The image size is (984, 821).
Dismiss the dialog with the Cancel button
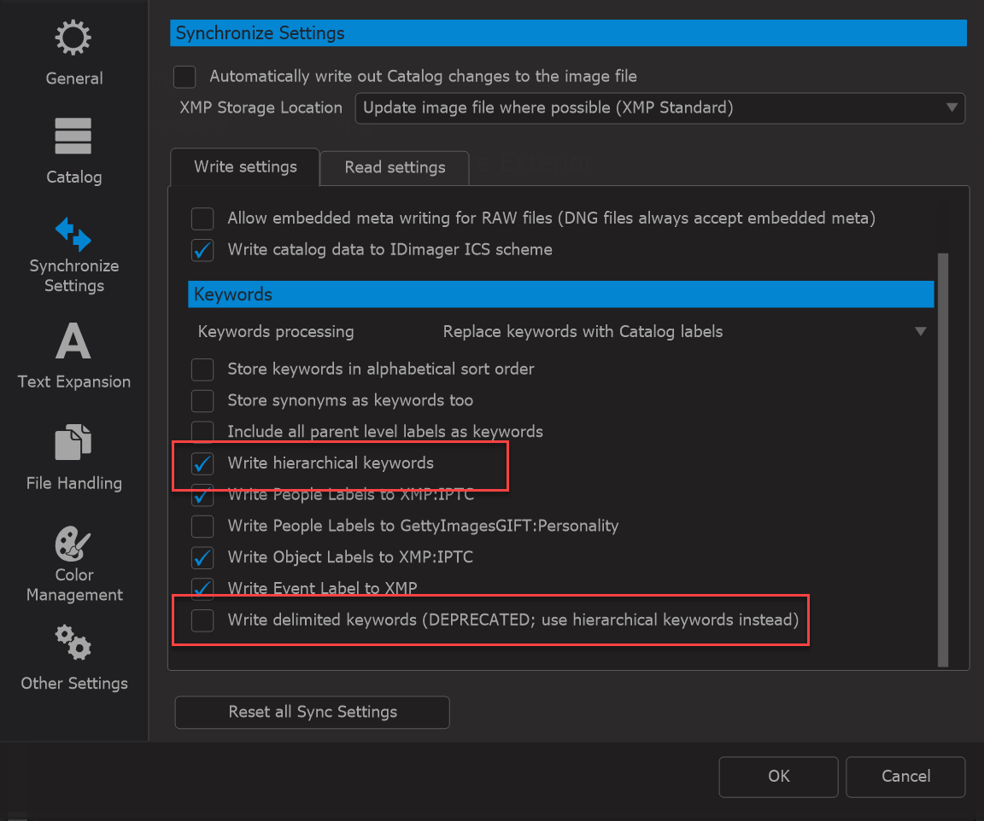tap(905, 777)
